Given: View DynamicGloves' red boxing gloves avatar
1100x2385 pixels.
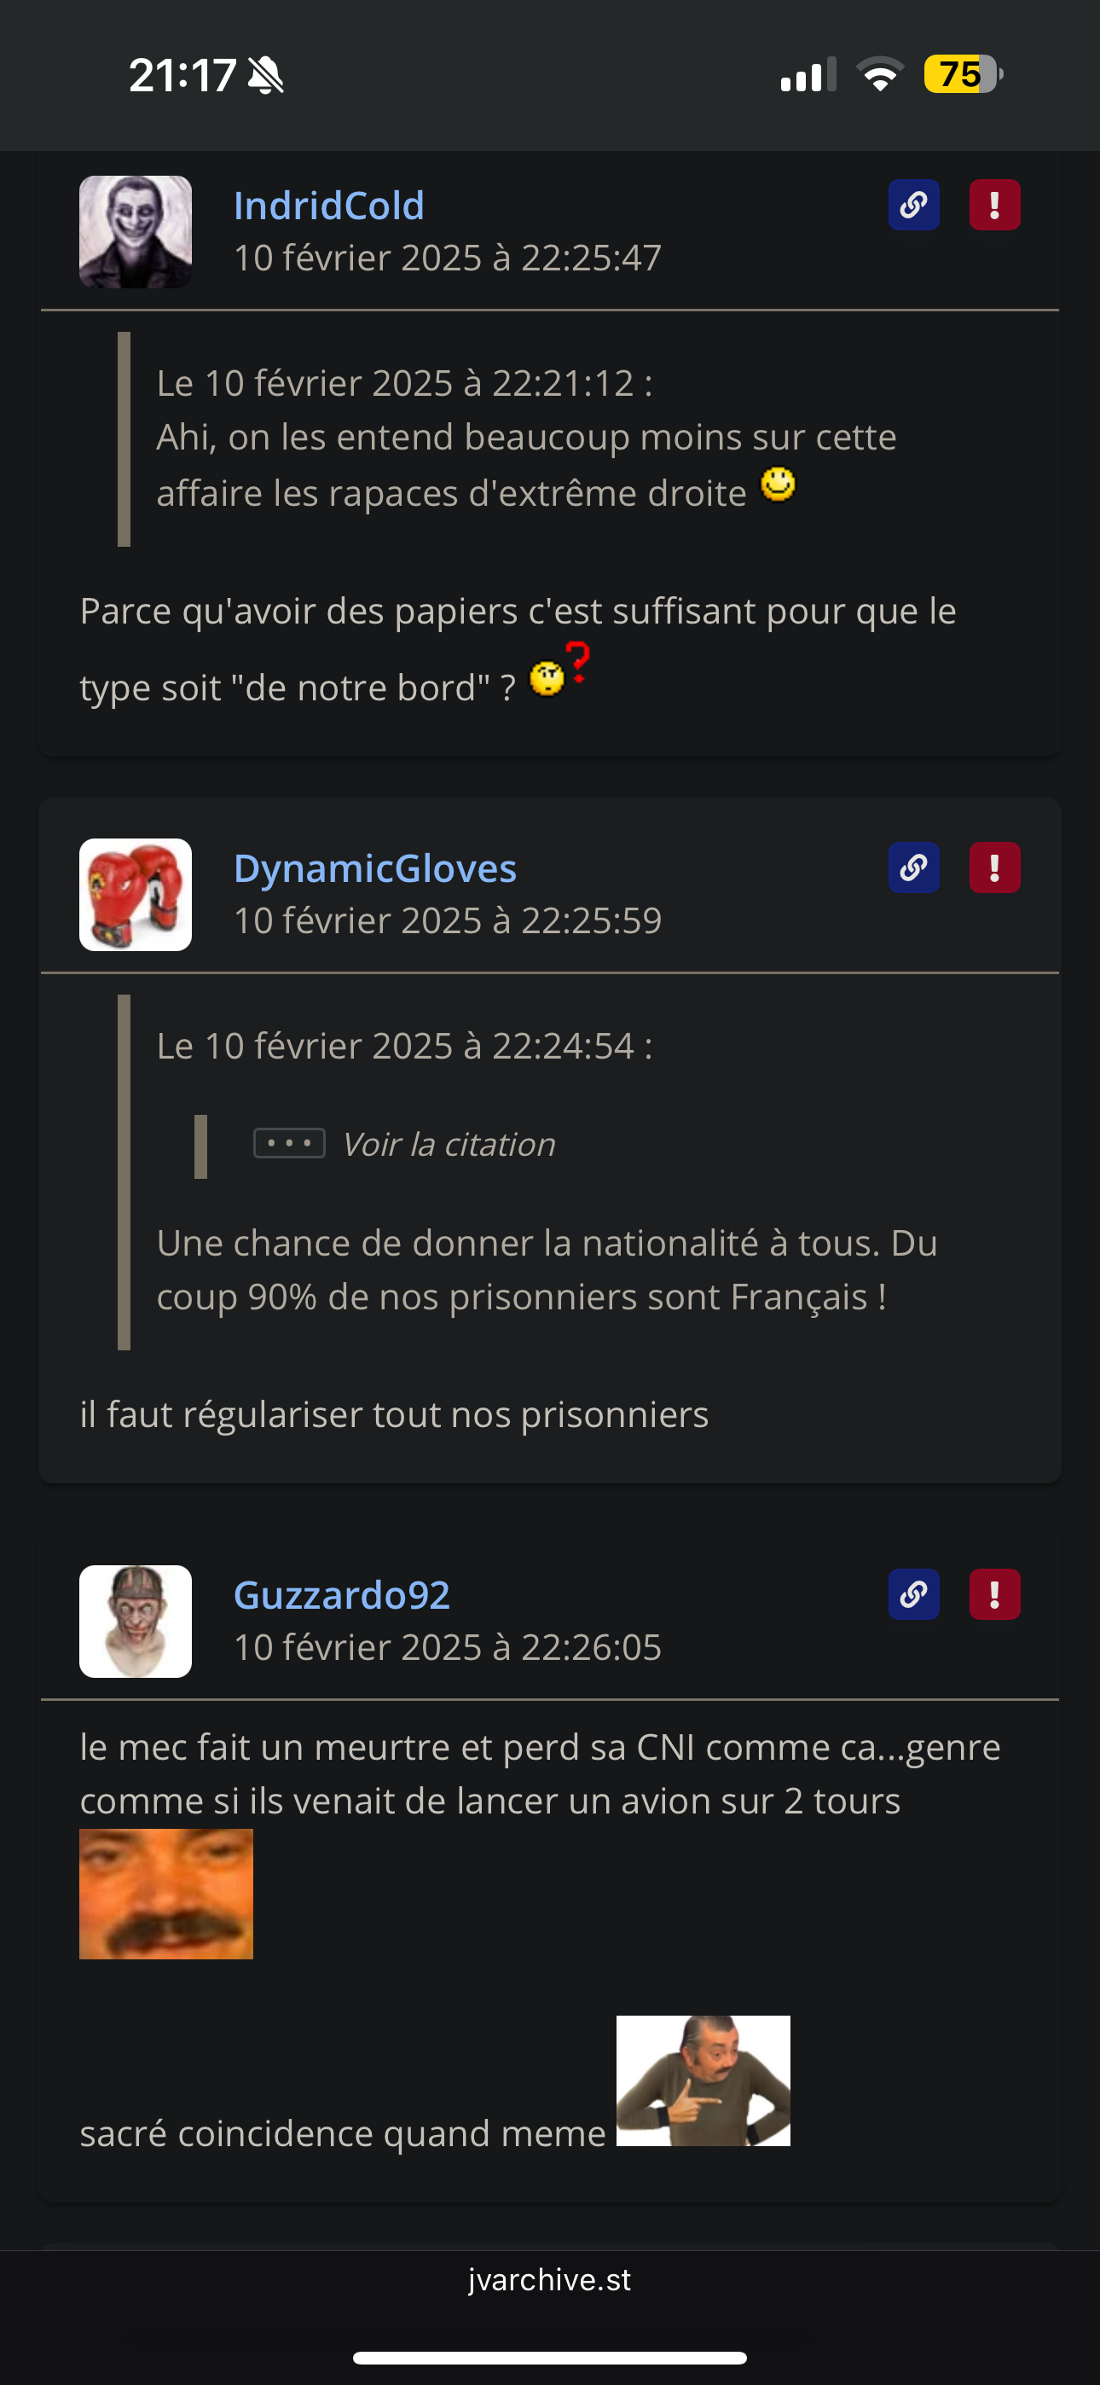Looking at the screenshot, I should point(136,894).
